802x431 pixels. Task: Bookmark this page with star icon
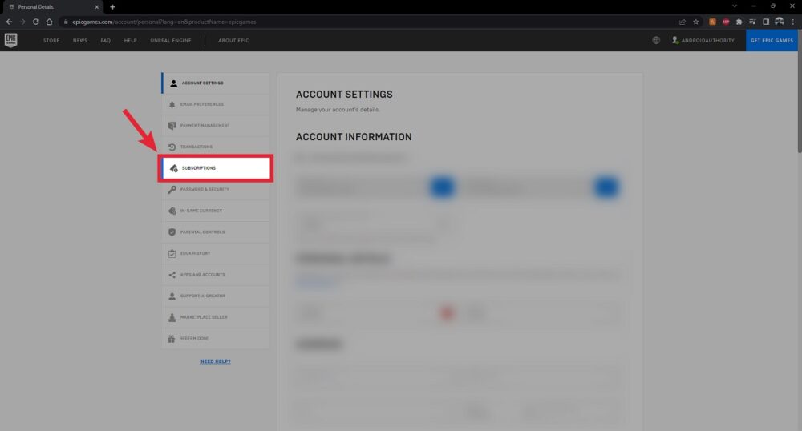(x=695, y=22)
